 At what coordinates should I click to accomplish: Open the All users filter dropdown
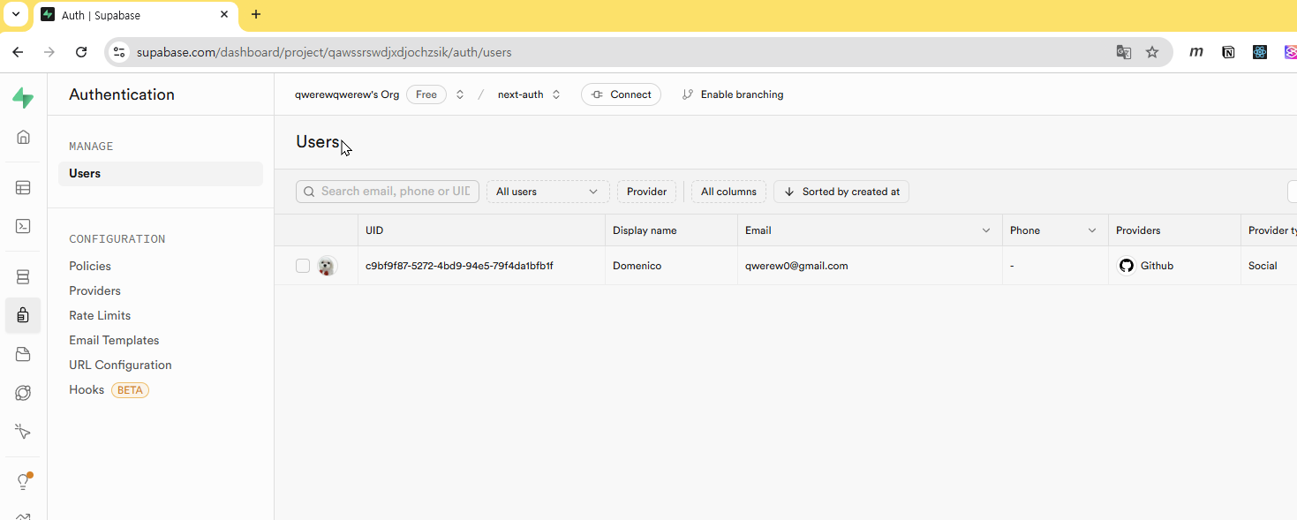pyautogui.click(x=547, y=192)
